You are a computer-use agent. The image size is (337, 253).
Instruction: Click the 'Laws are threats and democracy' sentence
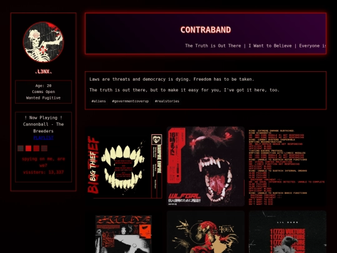172,79
